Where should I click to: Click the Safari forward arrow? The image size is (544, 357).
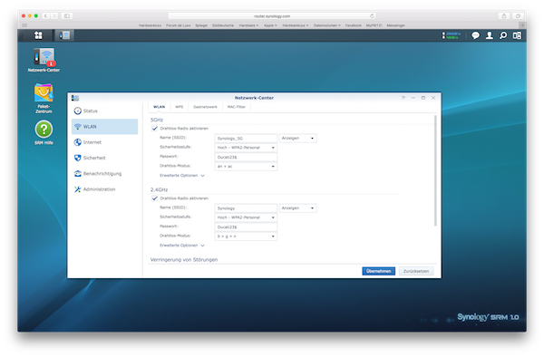pos(54,16)
